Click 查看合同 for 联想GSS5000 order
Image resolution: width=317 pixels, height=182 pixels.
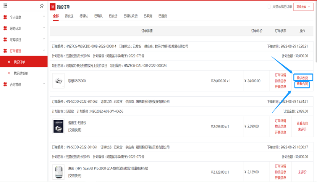click(x=302, y=84)
